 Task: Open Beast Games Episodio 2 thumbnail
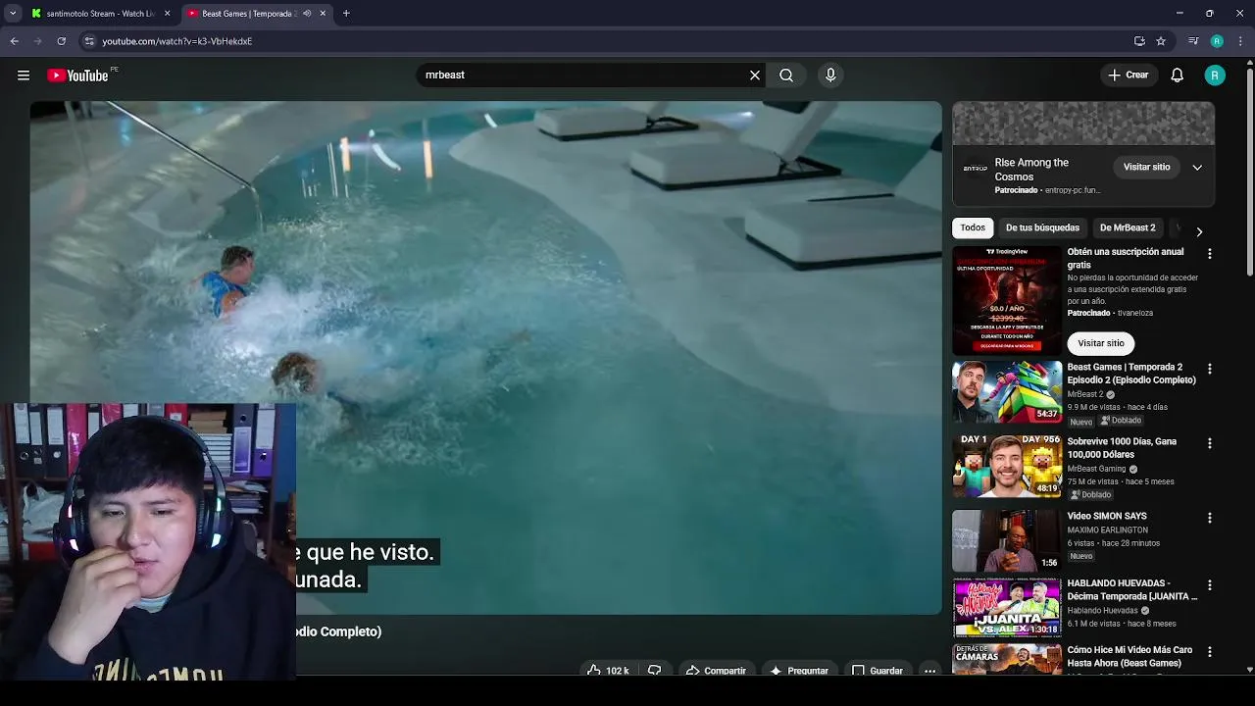pos(1007,391)
